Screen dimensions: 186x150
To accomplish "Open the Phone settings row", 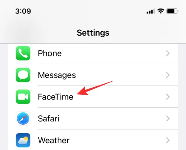I will [93, 53].
